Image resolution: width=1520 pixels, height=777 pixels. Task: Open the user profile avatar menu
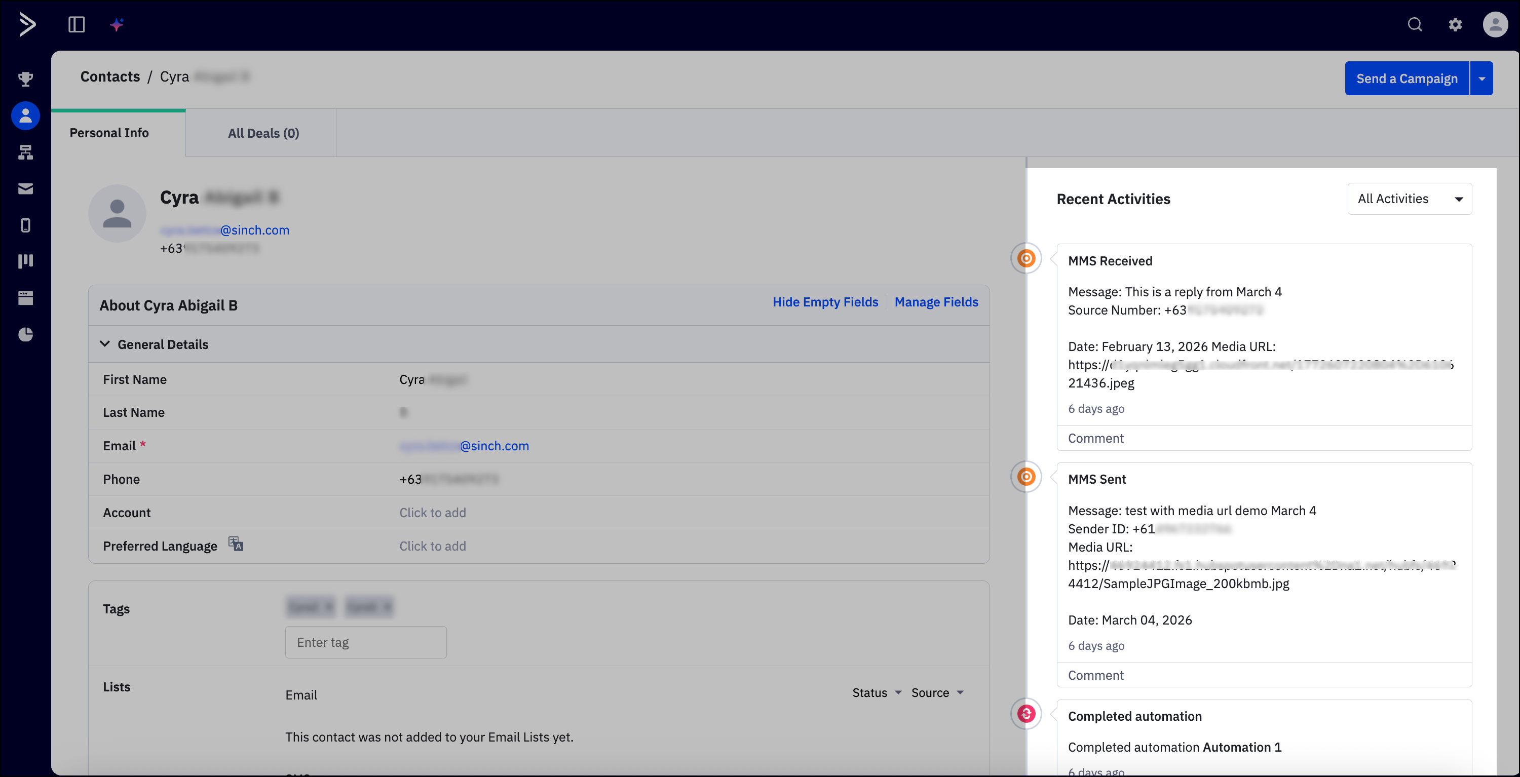1495,25
